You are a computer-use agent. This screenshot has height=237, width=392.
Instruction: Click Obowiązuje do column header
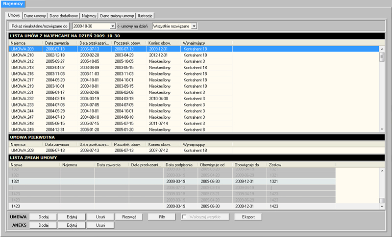(249, 165)
